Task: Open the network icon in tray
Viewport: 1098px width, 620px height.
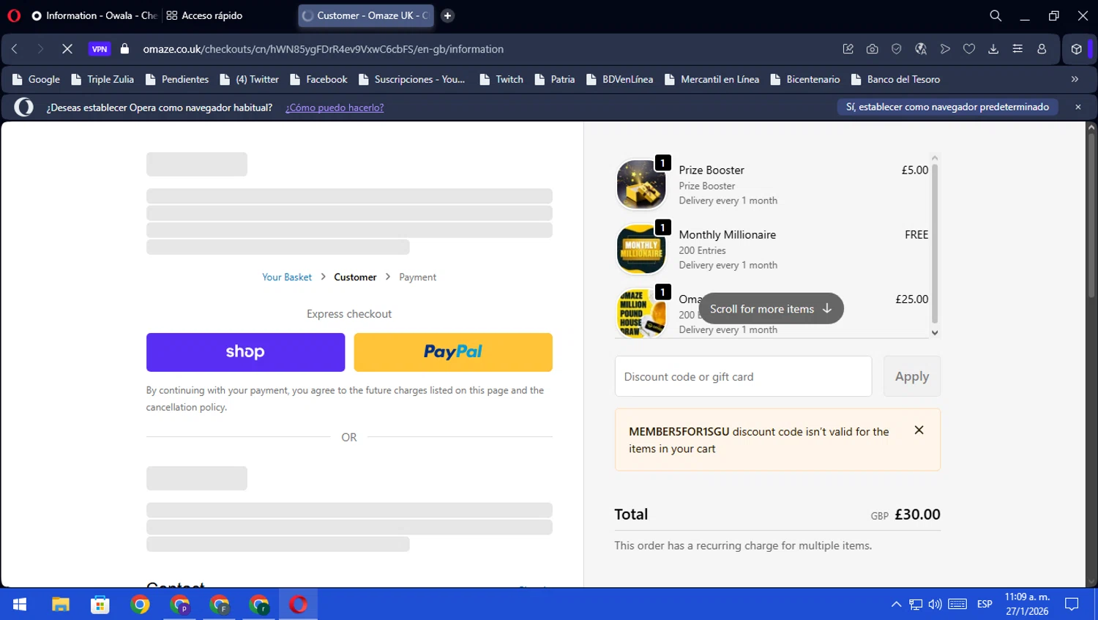Action: click(x=916, y=604)
